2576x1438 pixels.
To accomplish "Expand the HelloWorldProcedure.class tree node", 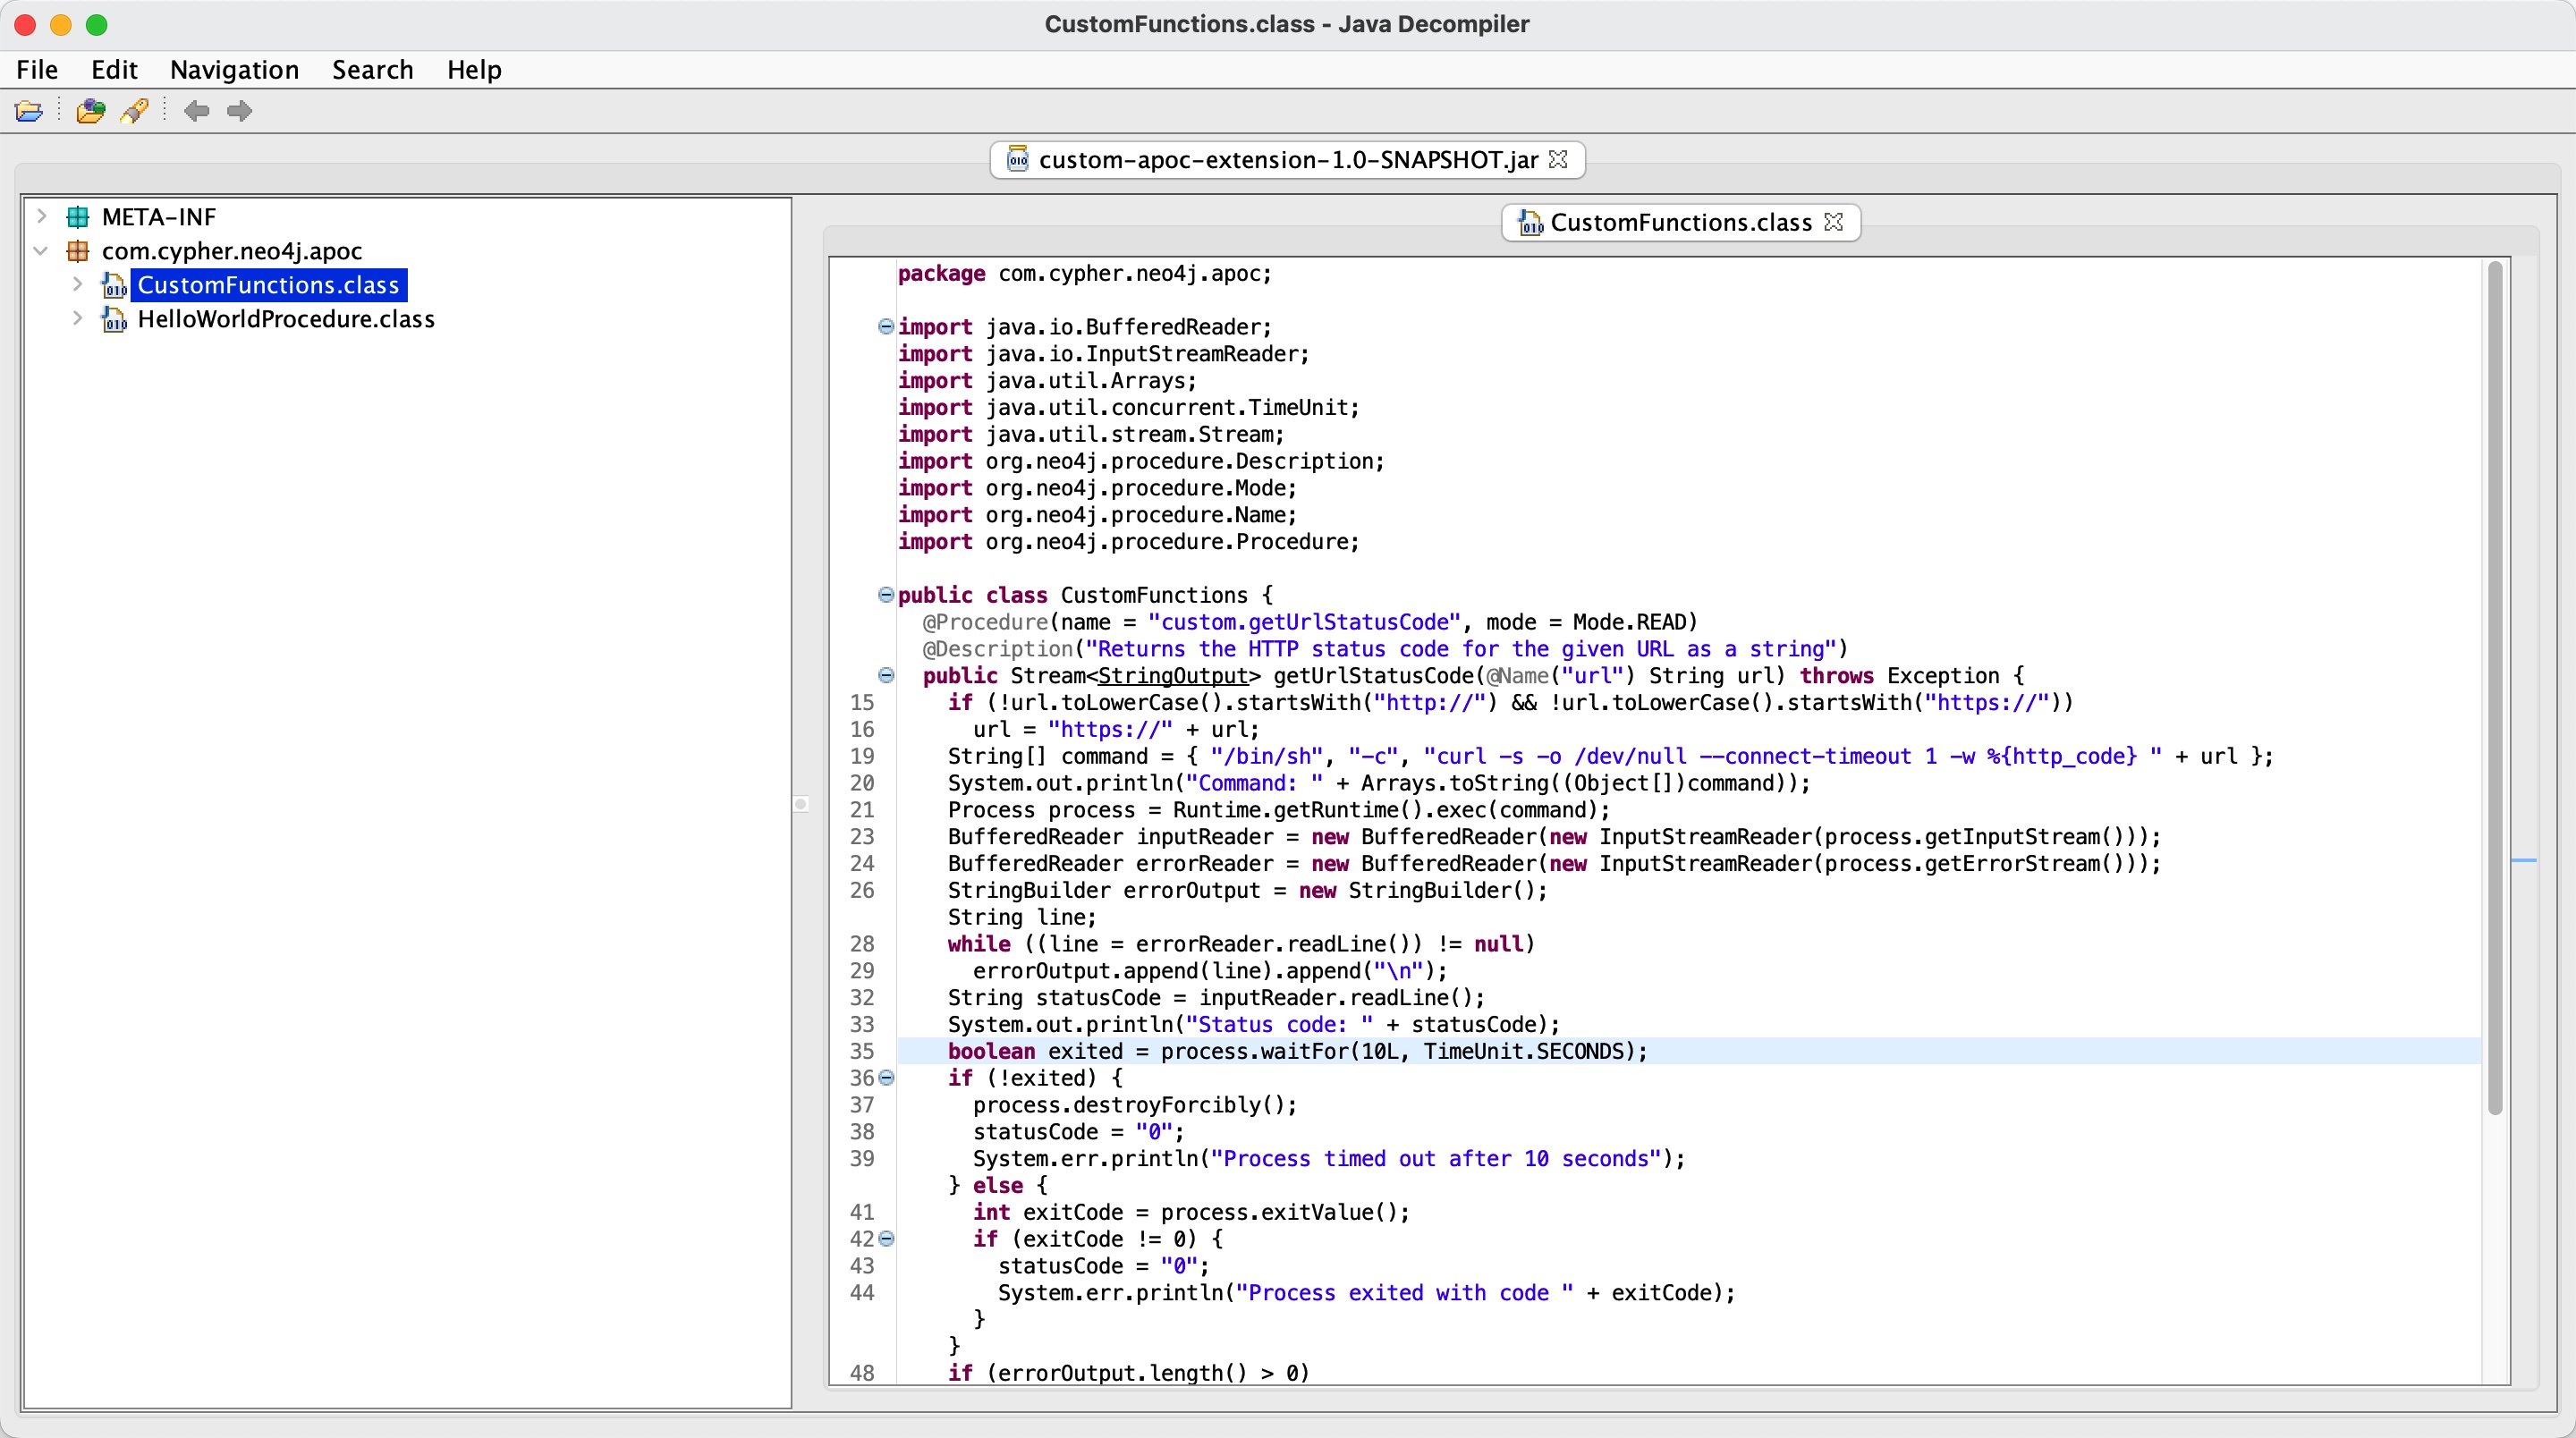I will tap(78, 319).
